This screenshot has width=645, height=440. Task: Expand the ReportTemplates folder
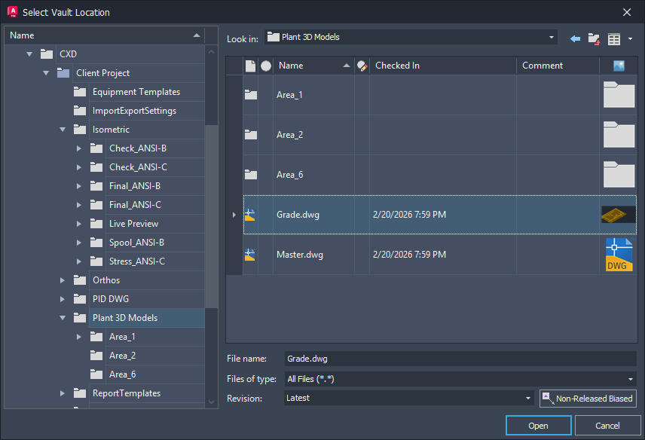[x=62, y=393]
